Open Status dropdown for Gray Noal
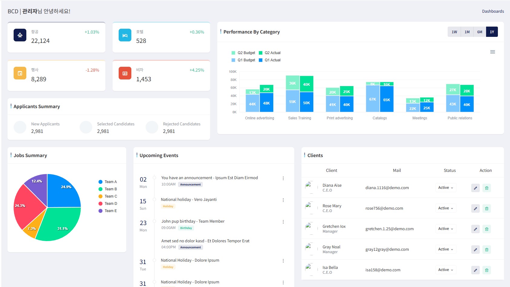Viewport: 510px width, 287px height. 446,249
